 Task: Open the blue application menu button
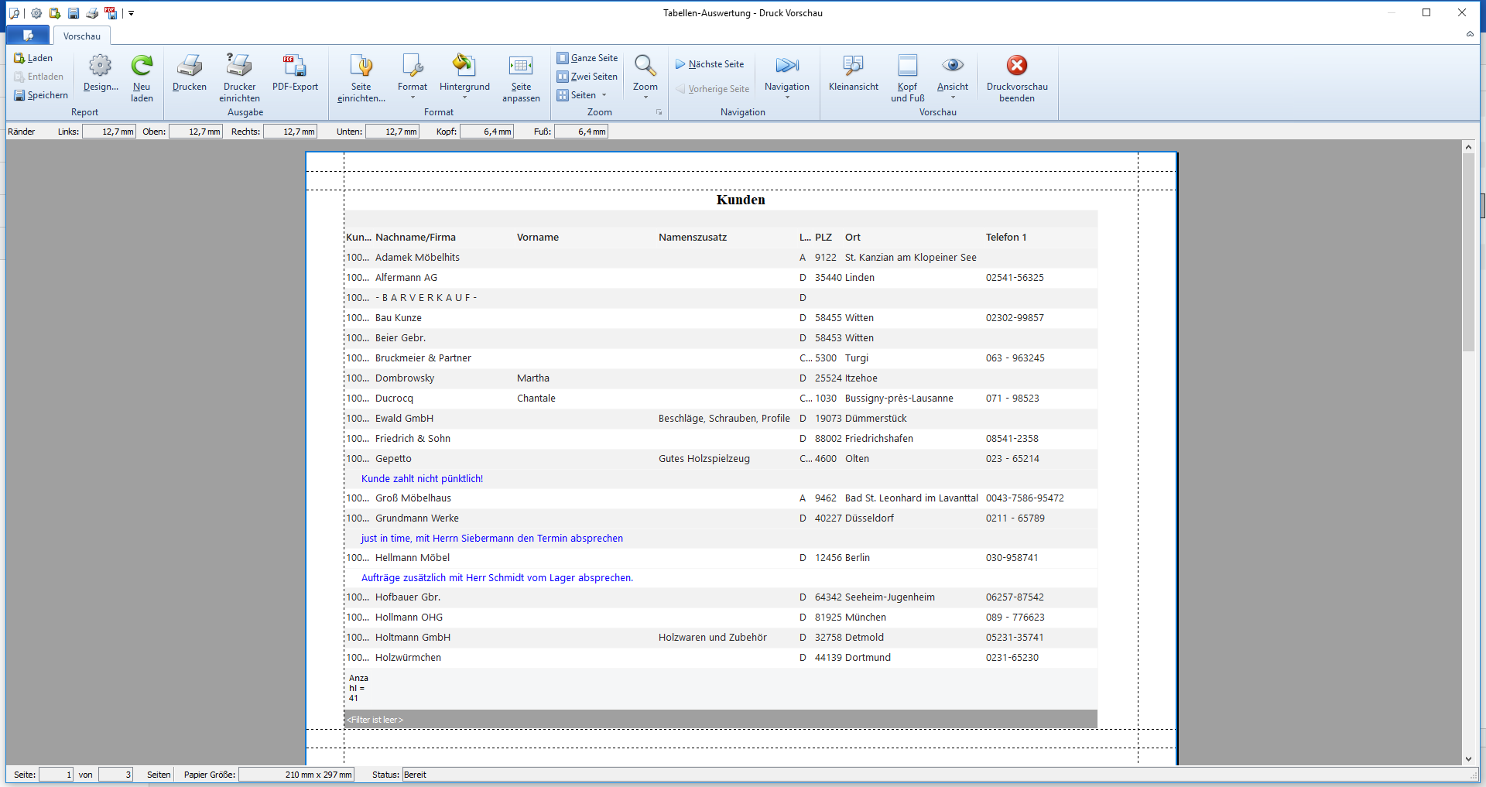[x=28, y=36]
